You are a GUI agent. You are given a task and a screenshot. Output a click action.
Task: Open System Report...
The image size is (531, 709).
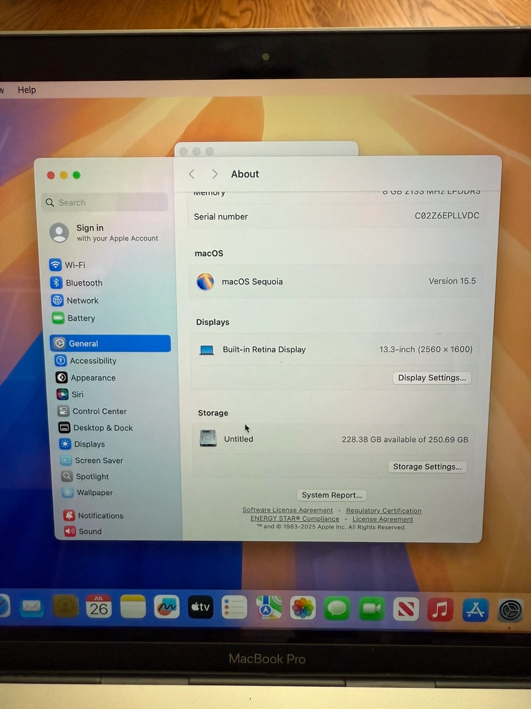332,495
